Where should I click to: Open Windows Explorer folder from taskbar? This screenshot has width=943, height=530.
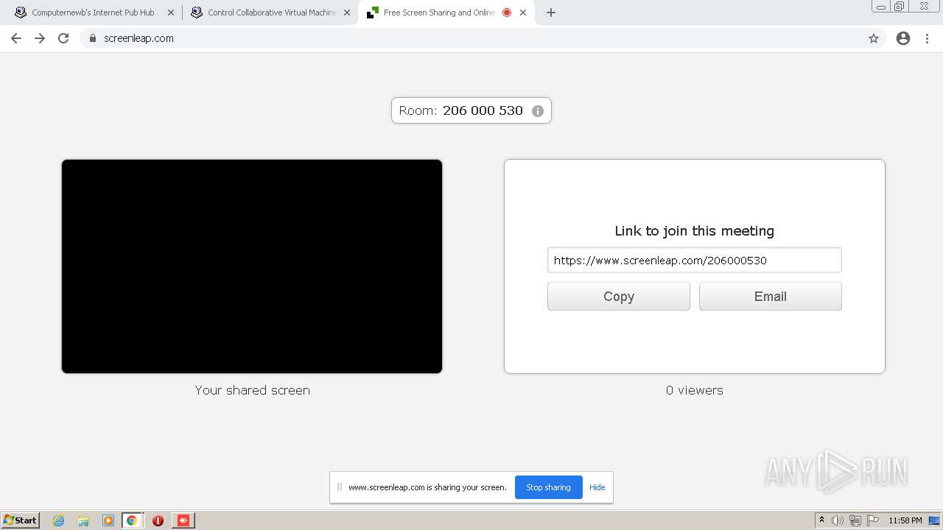coord(83,520)
